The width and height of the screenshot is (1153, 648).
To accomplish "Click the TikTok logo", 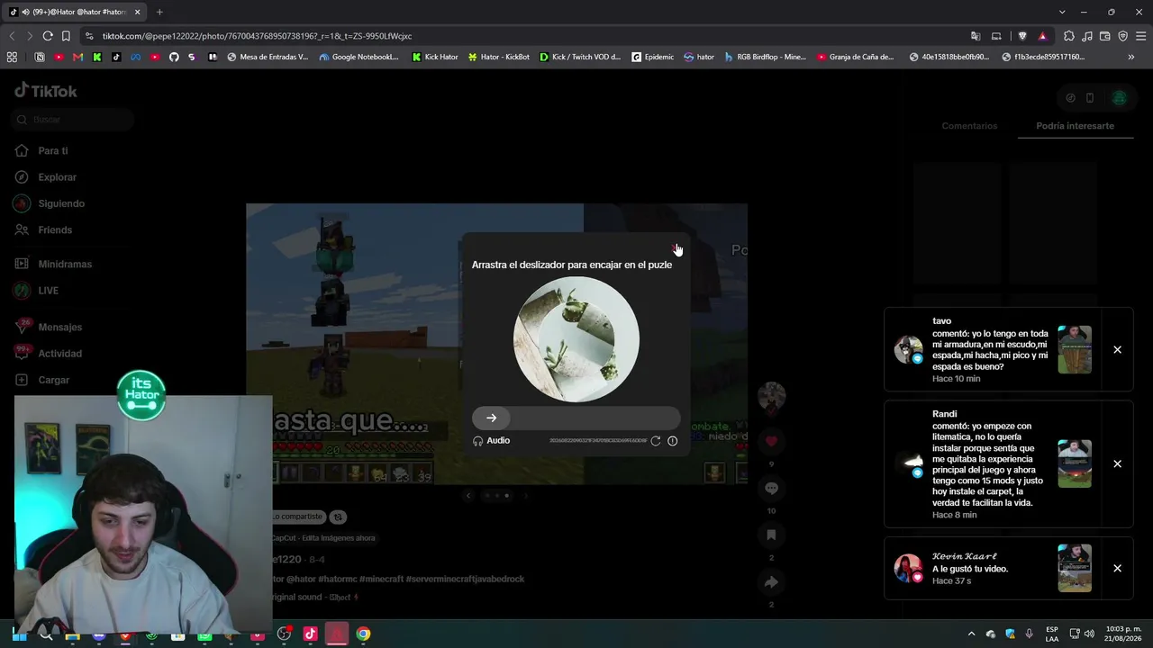I will coord(46,91).
